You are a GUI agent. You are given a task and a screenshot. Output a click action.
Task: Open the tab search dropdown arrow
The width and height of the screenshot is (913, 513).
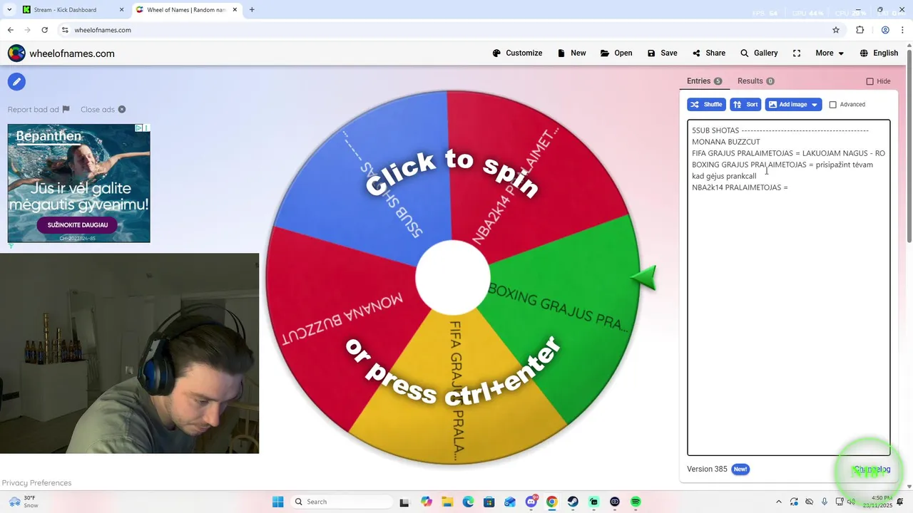(9, 10)
